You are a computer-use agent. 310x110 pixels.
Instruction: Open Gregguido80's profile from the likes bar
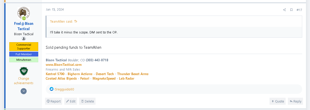tap(64, 89)
